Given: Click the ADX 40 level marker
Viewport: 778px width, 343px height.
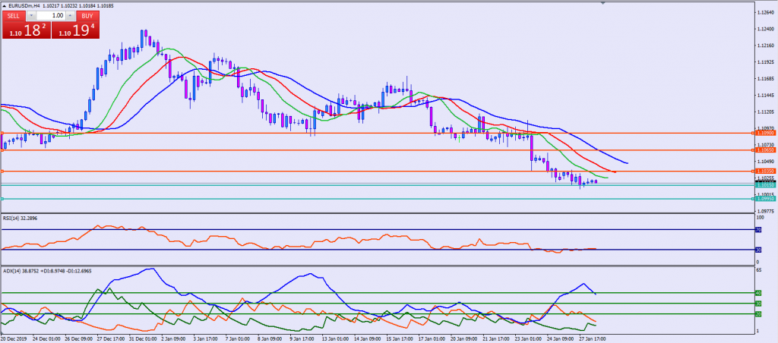Looking at the screenshot, I should pos(757,293).
